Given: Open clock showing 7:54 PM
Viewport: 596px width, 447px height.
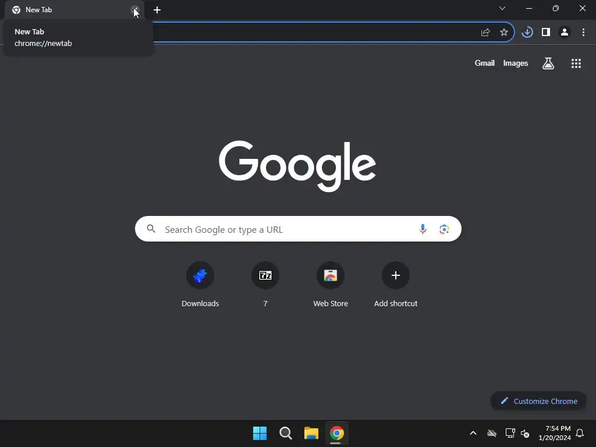Looking at the screenshot, I should tap(555, 433).
